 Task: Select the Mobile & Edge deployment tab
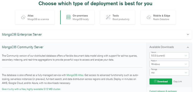click(158, 17)
